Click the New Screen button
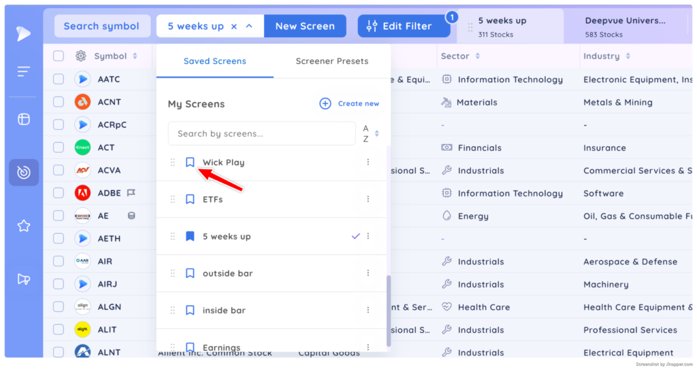 coord(305,26)
